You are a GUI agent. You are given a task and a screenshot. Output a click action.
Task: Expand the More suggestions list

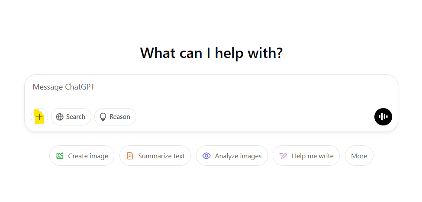(x=359, y=156)
